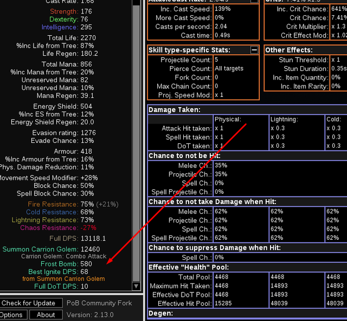
Task: Click the Check for Update button
Action: 31,303
